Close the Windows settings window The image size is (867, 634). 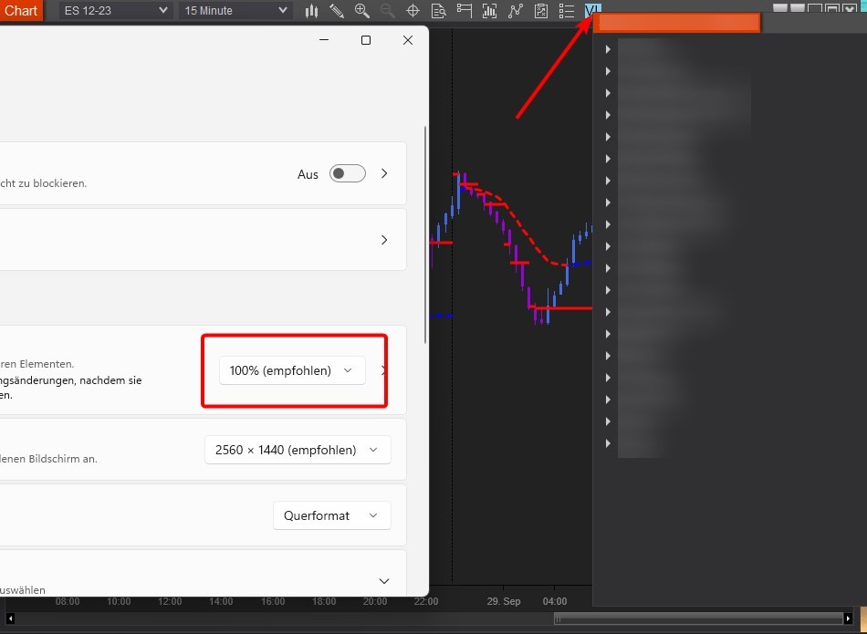click(408, 40)
